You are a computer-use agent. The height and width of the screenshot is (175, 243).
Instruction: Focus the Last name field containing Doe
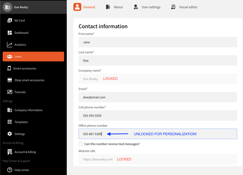(158, 60)
